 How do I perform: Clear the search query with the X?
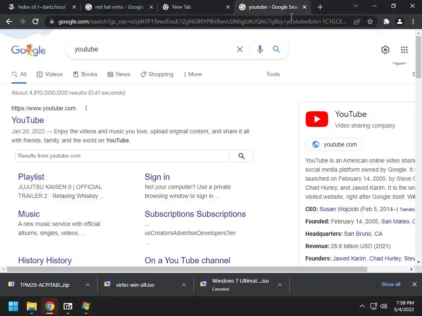240,49
